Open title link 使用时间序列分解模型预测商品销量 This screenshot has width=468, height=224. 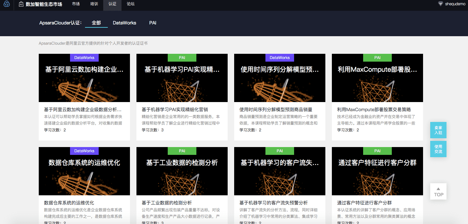[x=276, y=110]
